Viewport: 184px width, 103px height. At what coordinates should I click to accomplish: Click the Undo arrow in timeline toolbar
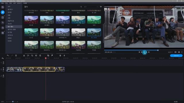[8, 56]
